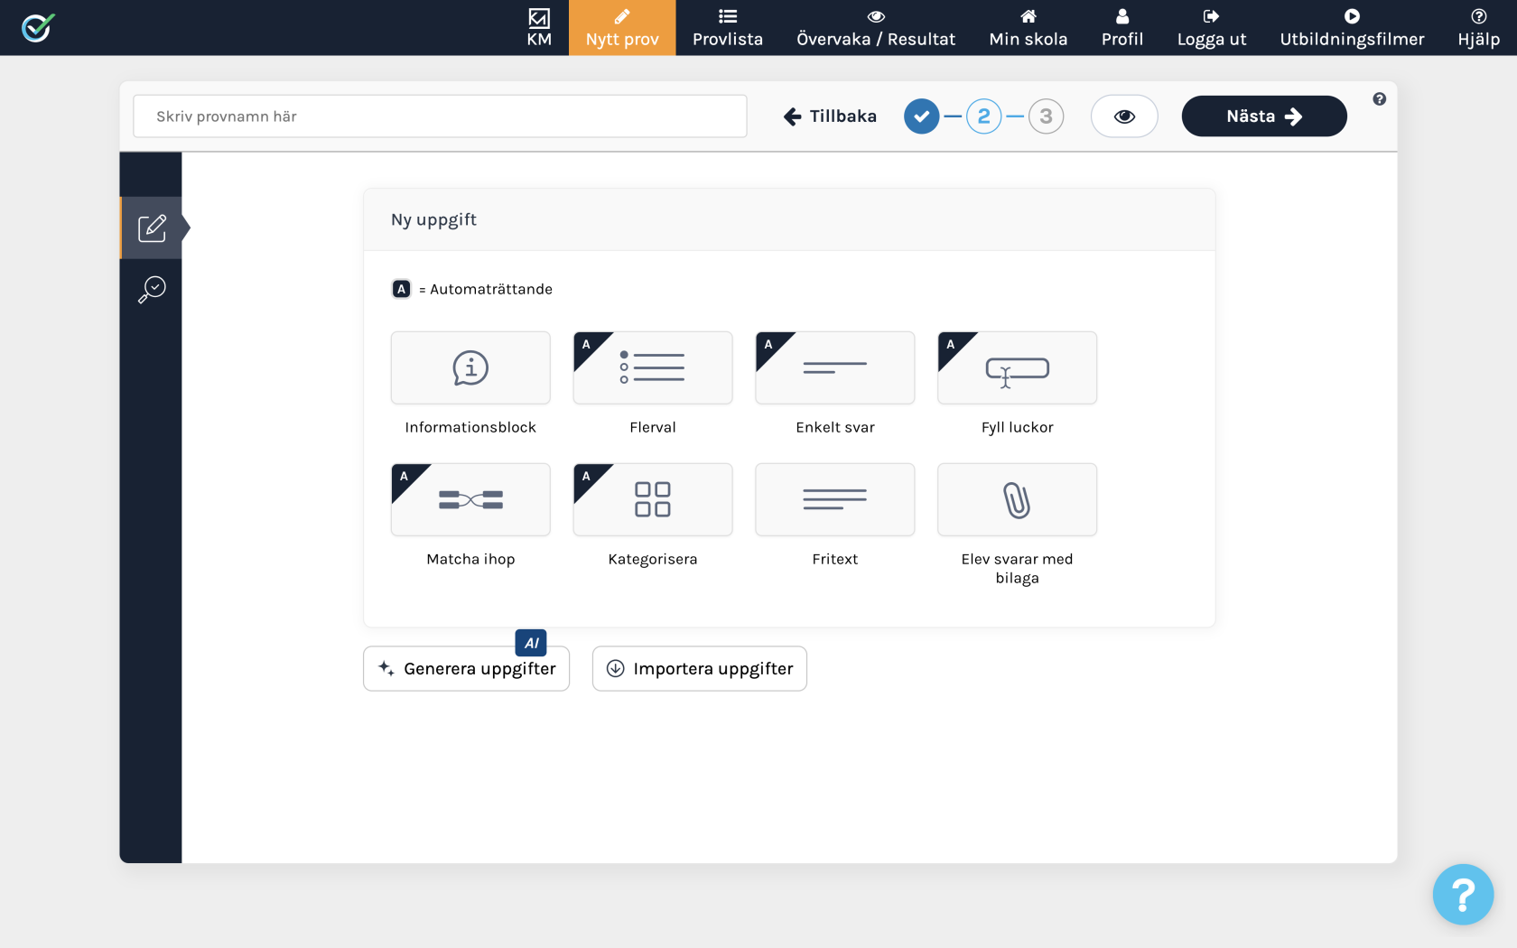Click the checkmark logo in the top bar
Viewport: 1517px width, 948px height.
coord(38,27)
